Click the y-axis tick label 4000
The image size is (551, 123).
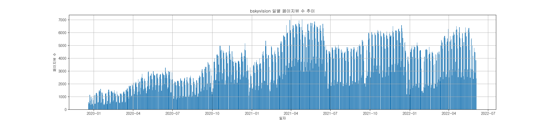pyautogui.click(x=62, y=58)
